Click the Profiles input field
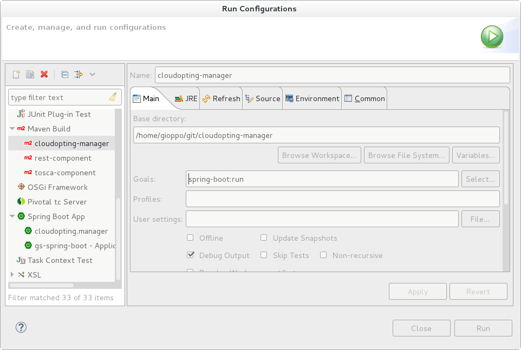521x350 pixels. [x=343, y=199]
